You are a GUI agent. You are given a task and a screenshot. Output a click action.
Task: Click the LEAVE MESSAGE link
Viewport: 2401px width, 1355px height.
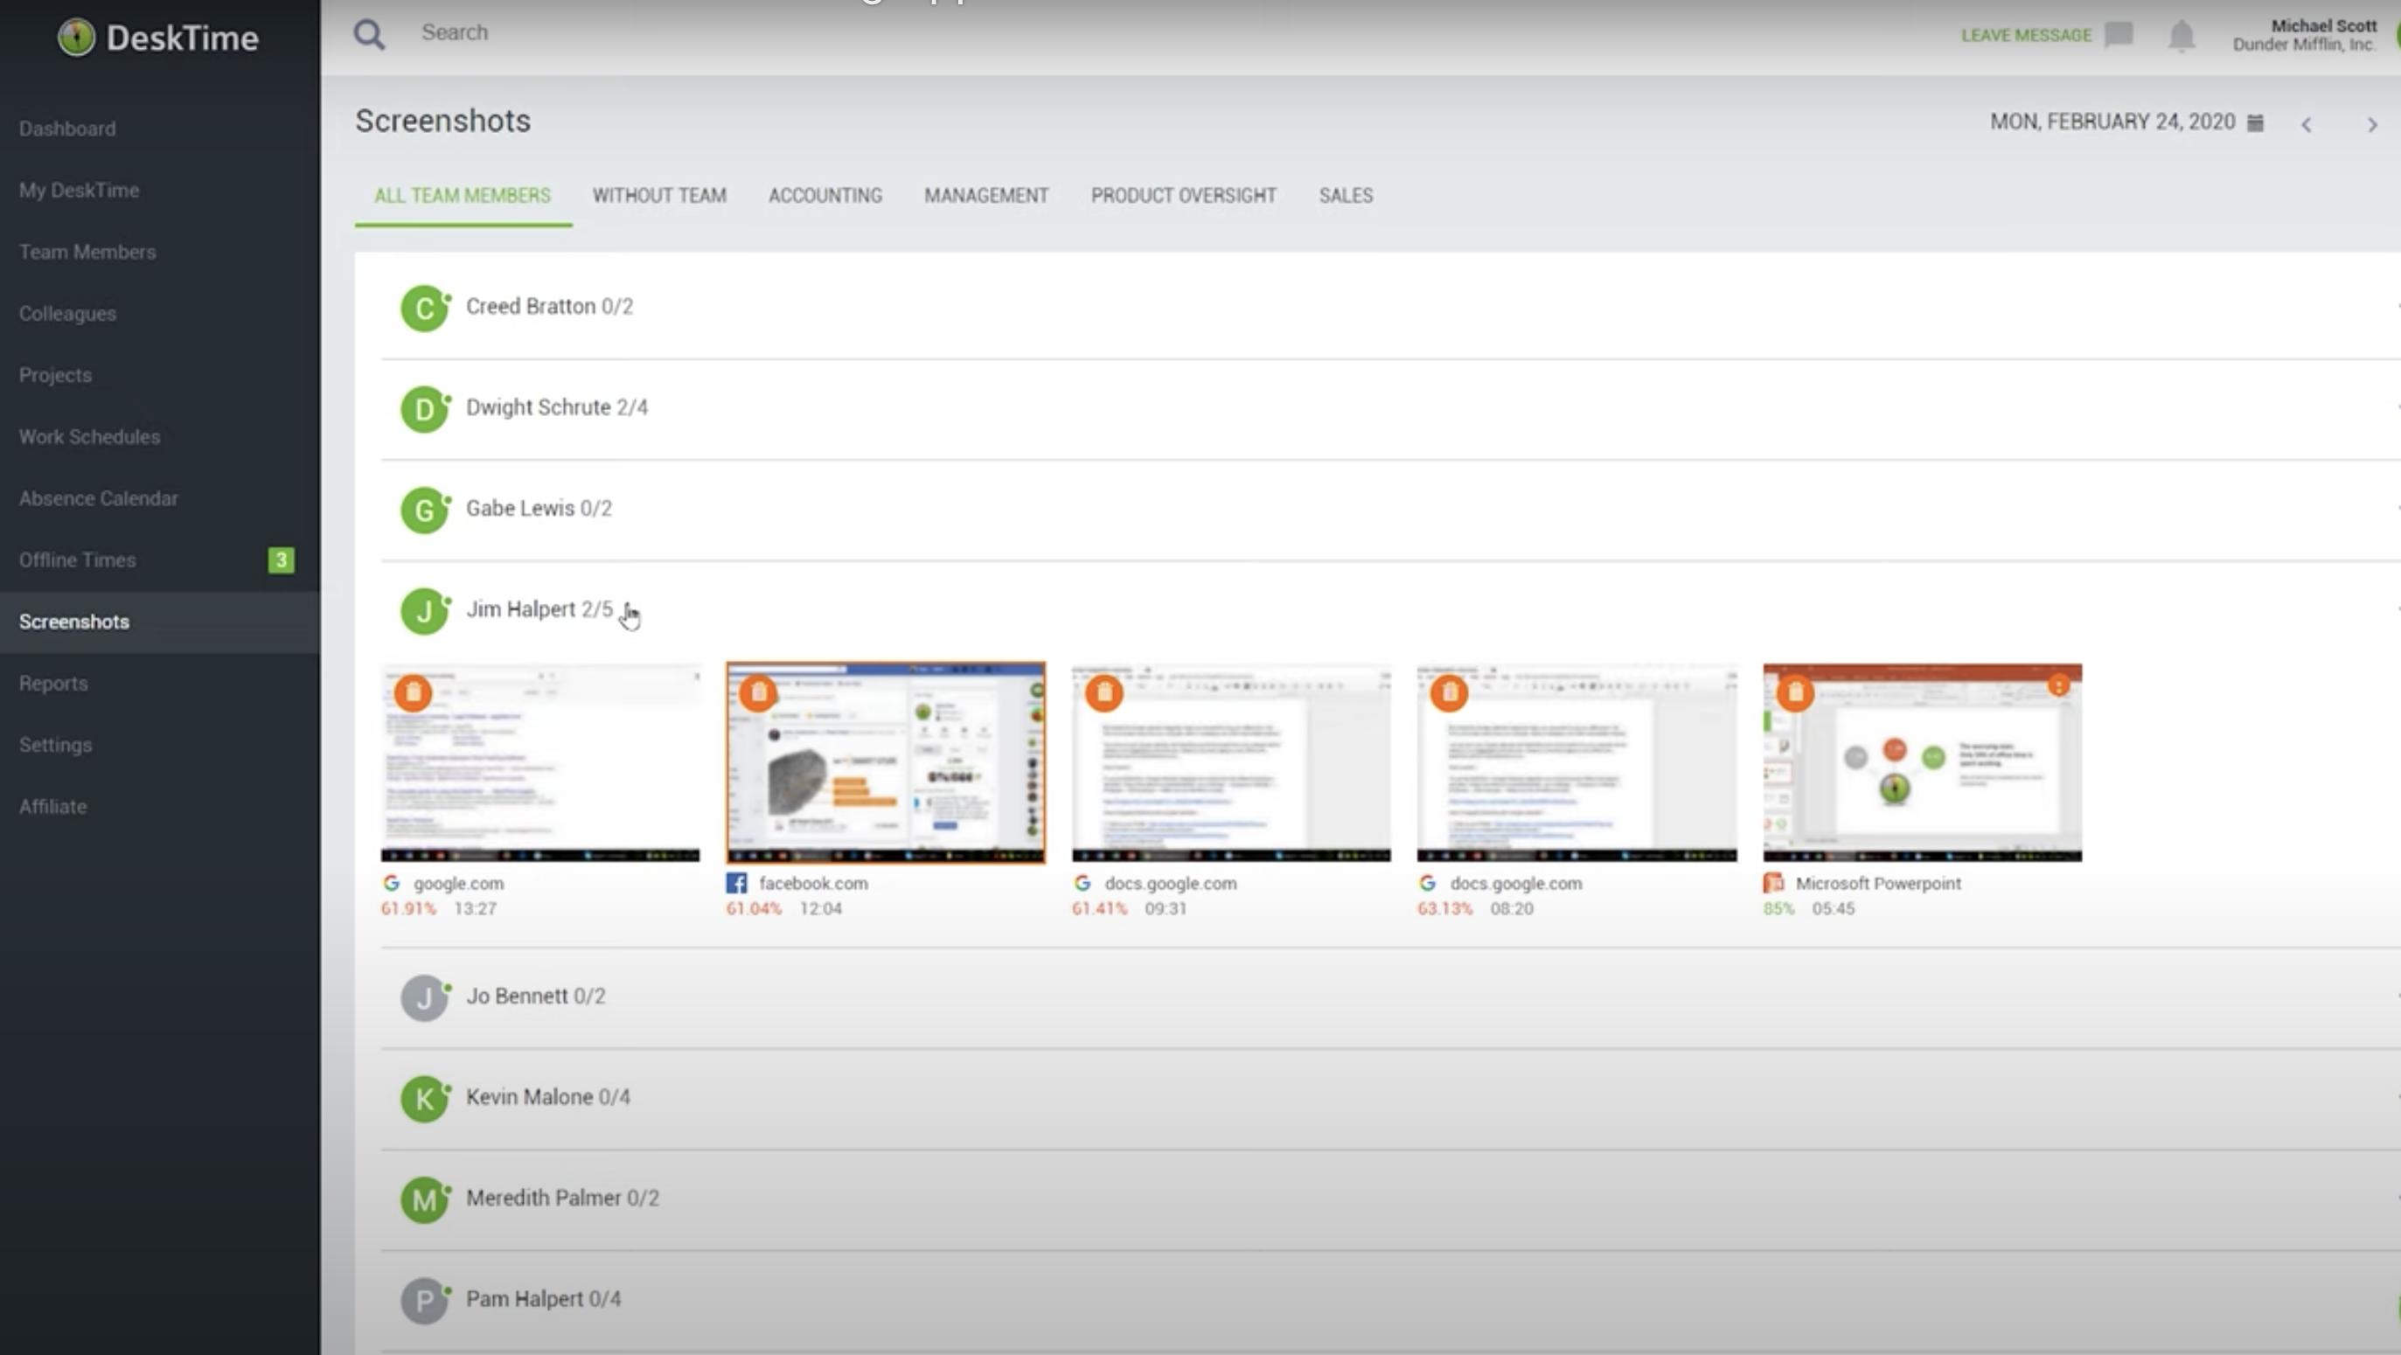tap(2026, 36)
